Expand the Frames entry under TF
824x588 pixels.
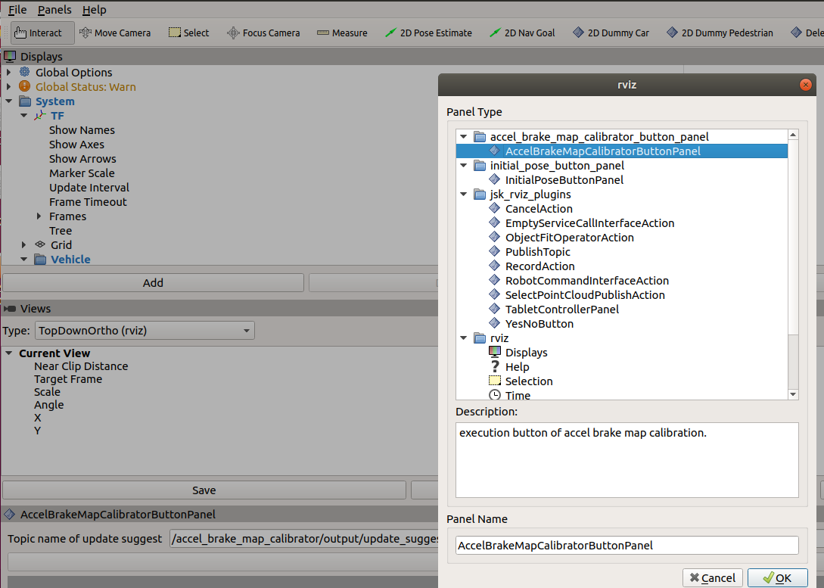pos(40,216)
